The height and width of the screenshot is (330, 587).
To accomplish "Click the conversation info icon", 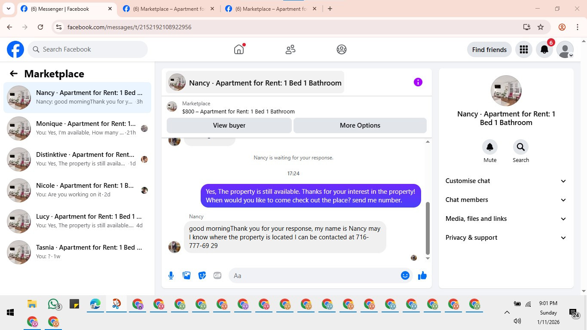I will click(418, 82).
